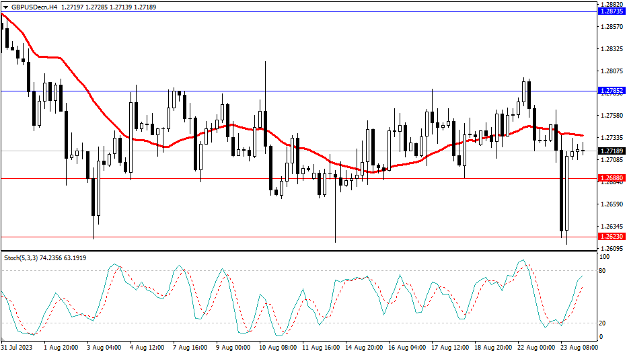Screen dimensions: 627x355
Task: Click the GBPUSDecn,H4 chart title text
Action: tap(34, 5)
